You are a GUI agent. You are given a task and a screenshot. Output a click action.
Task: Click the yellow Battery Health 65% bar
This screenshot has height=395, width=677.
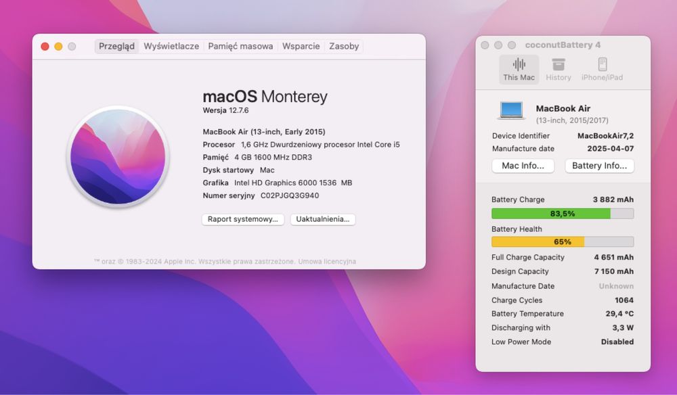point(563,241)
